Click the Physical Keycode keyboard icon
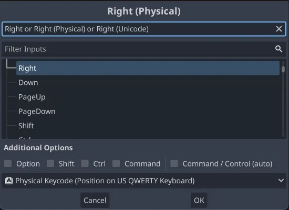 (x=8, y=181)
